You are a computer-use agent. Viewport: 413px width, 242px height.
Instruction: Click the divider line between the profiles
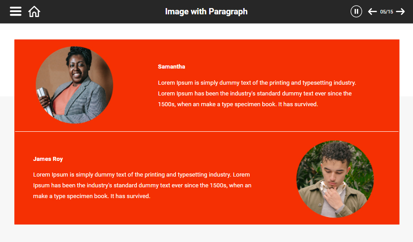click(x=206, y=131)
